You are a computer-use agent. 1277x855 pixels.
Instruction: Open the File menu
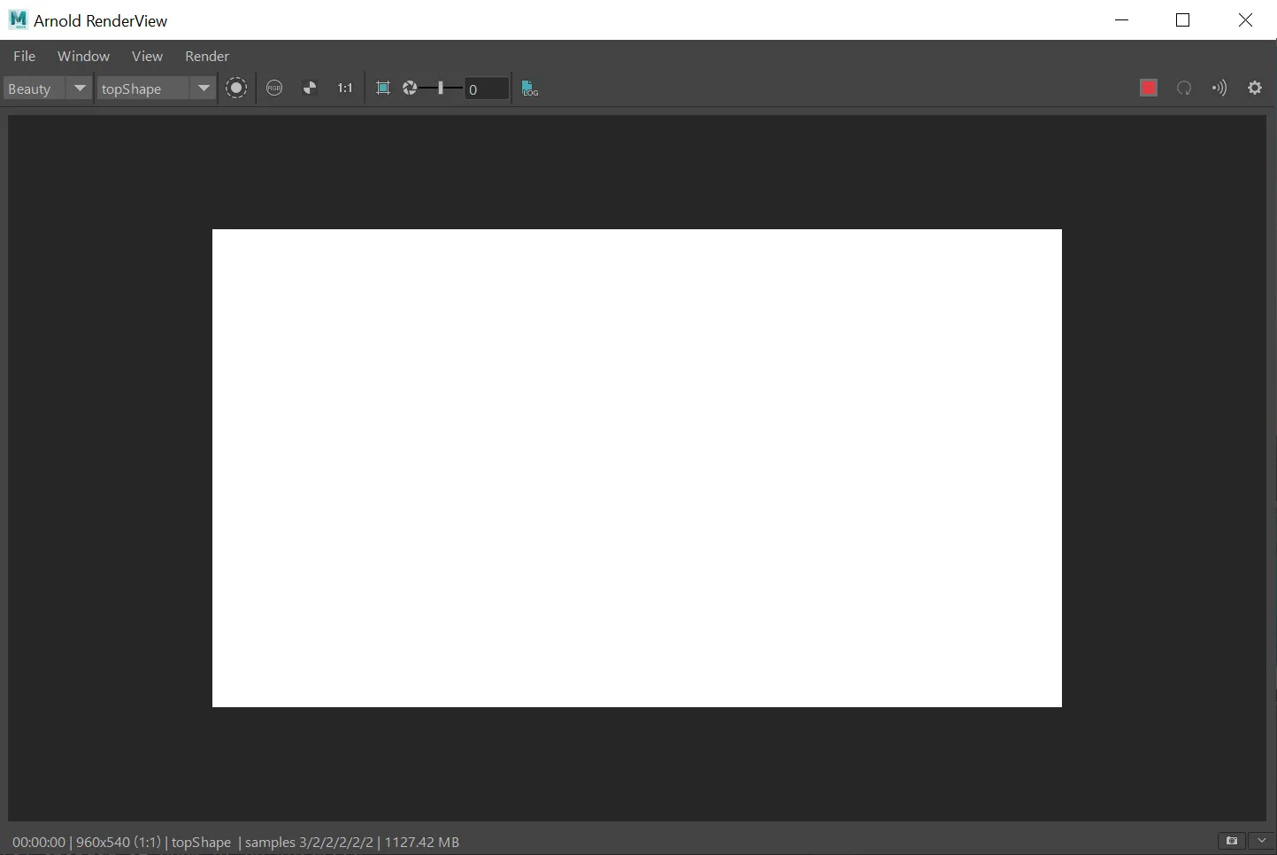(24, 56)
